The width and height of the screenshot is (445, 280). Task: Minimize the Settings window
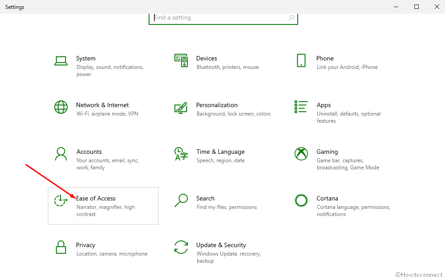pos(396,7)
